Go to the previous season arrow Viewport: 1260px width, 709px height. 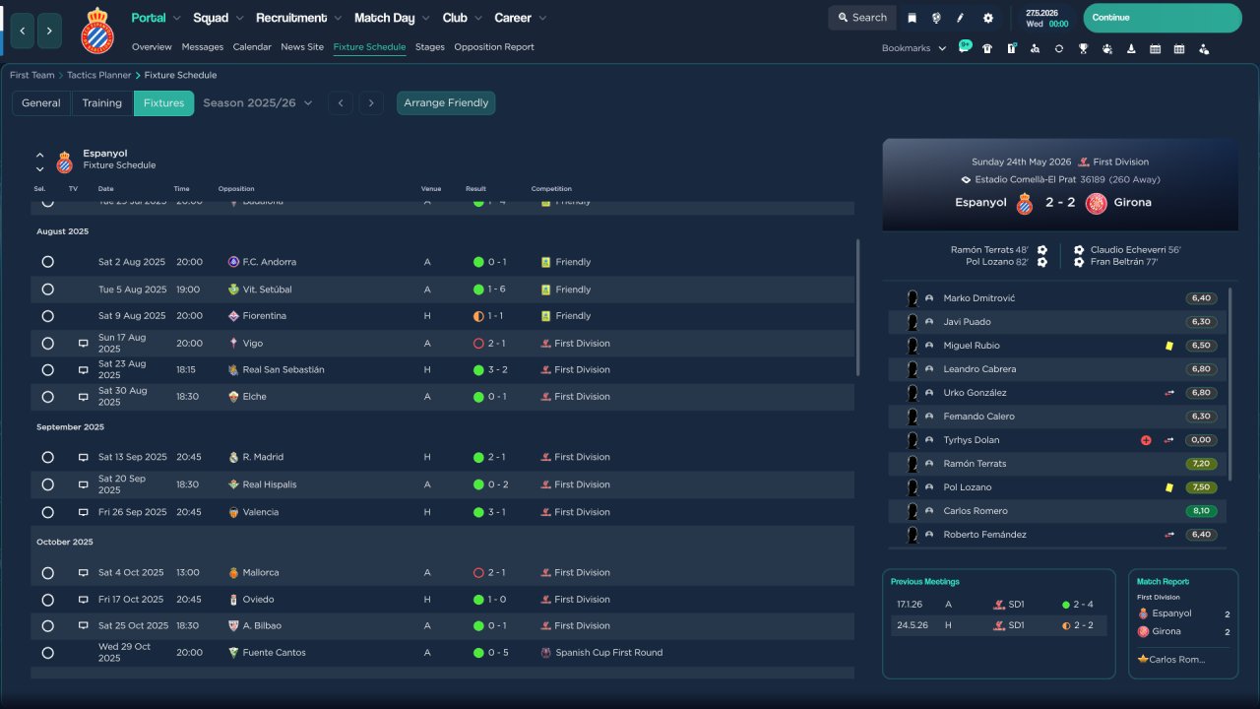[x=341, y=102]
